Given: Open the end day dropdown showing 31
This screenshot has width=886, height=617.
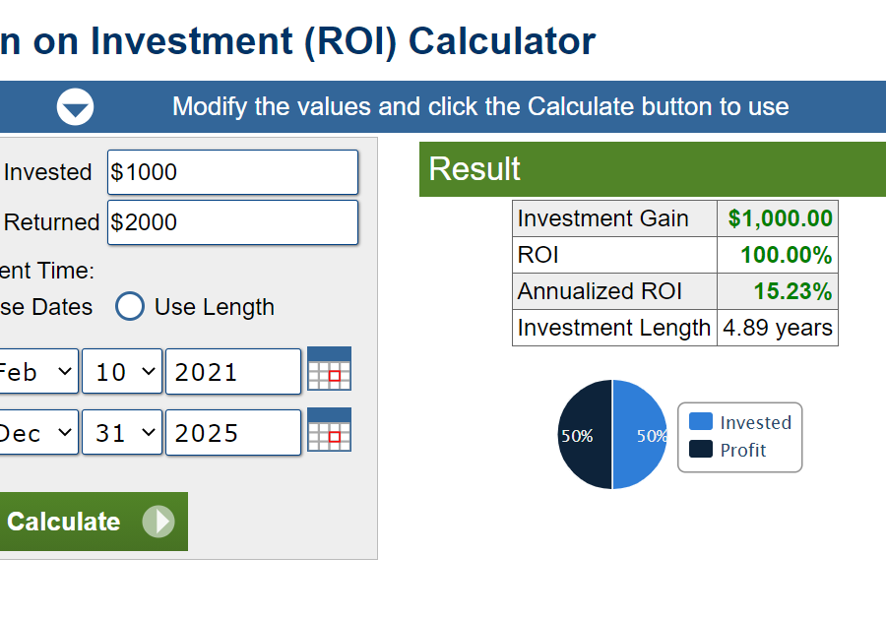Looking at the screenshot, I should (122, 433).
